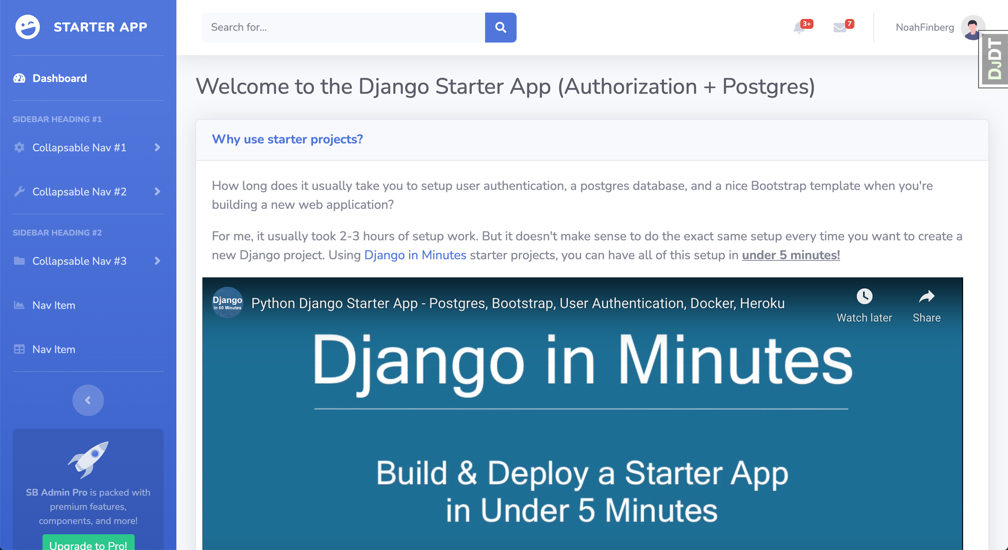Open the envelope messages icon
The width and height of the screenshot is (1008, 550).
pyautogui.click(x=840, y=28)
